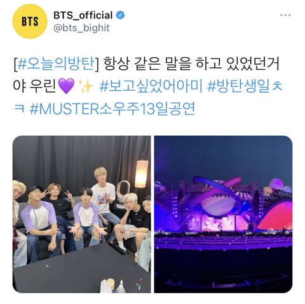Click the tweet text 항상 같은 말을

tap(147, 64)
